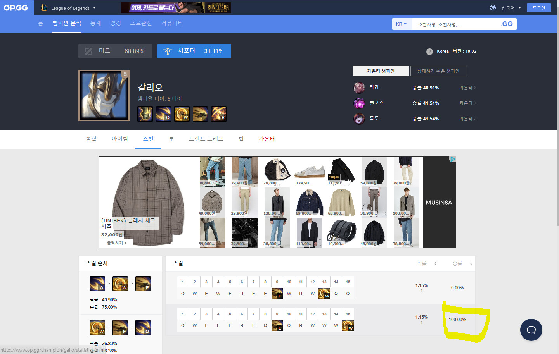
Task: Click Galio's R skill icon
Action: tap(218, 114)
